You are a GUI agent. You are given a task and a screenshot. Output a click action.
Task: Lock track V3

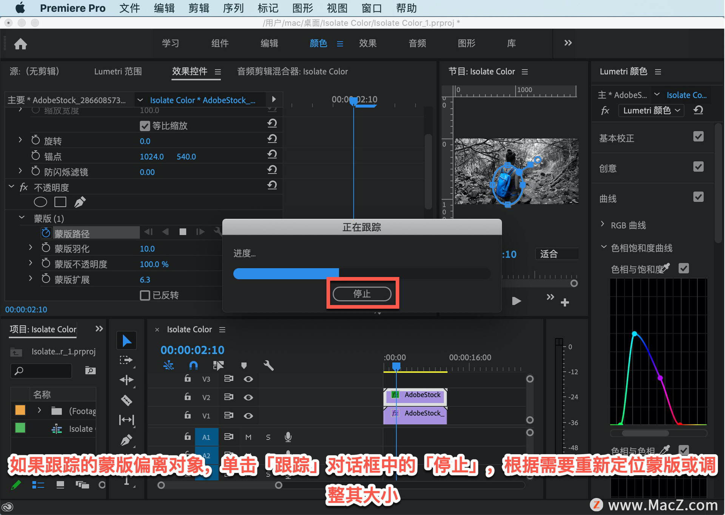[x=187, y=378]
